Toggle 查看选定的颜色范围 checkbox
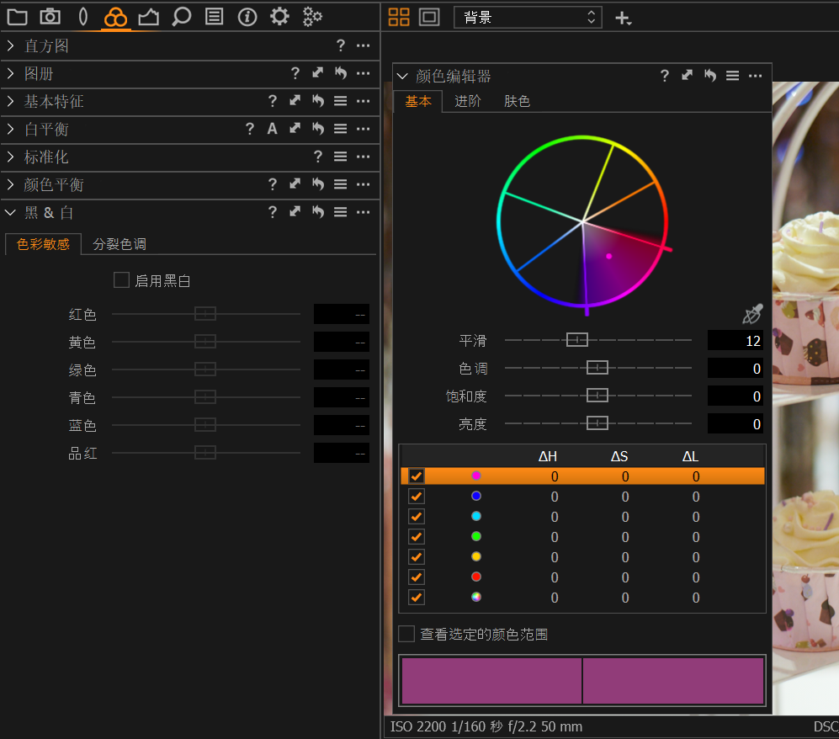The width and height of the screenshot is (839, 739). coord(406,634)
